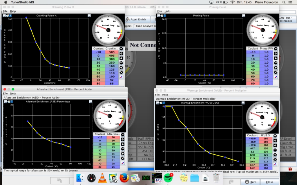Click the 10°C point on the Cranking Pulse curve
Viewport: 297px width, 185px height.
point(36,42)
